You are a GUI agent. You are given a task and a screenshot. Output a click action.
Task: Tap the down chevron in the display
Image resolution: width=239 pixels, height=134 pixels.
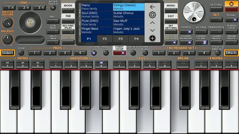[x=152, y=31]
